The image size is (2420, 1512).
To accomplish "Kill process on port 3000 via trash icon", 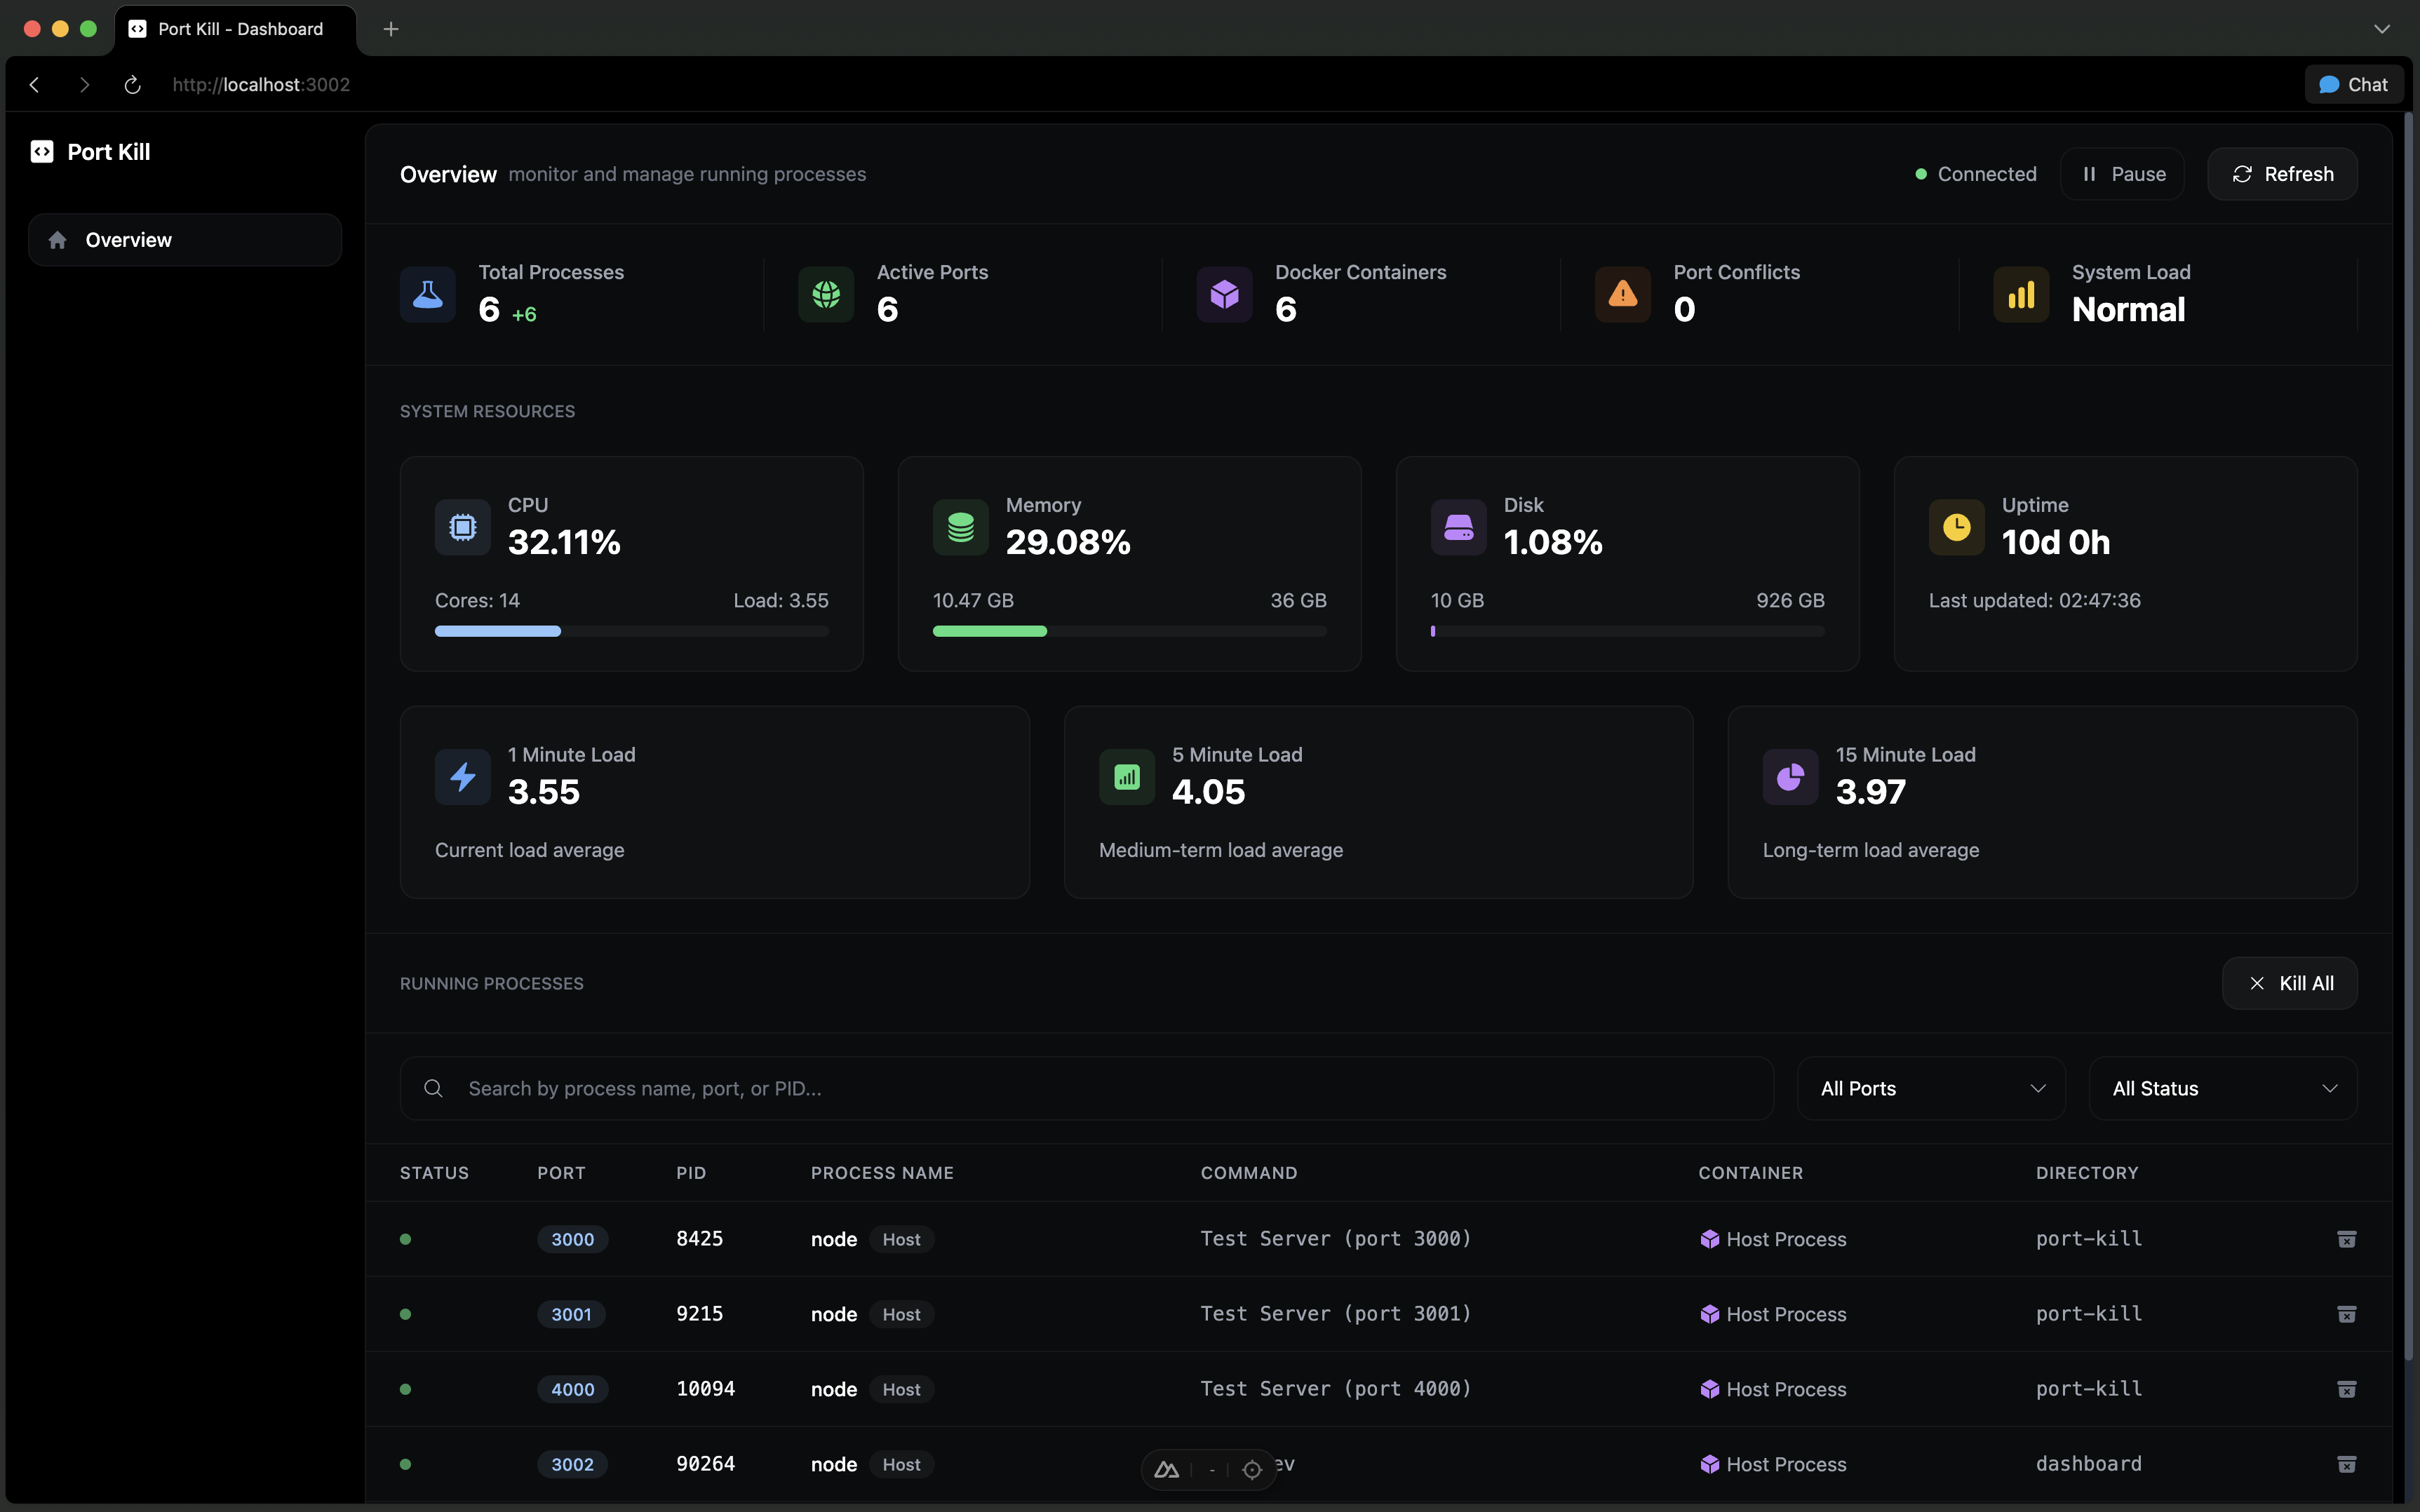I will click(x=2346, y=1239).
